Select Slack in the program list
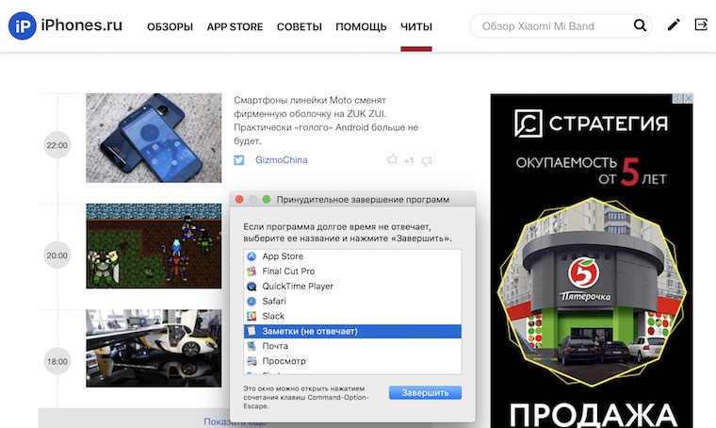Image resolution: width=716 pixels, height=428 pixels. (x=352, y=316)
